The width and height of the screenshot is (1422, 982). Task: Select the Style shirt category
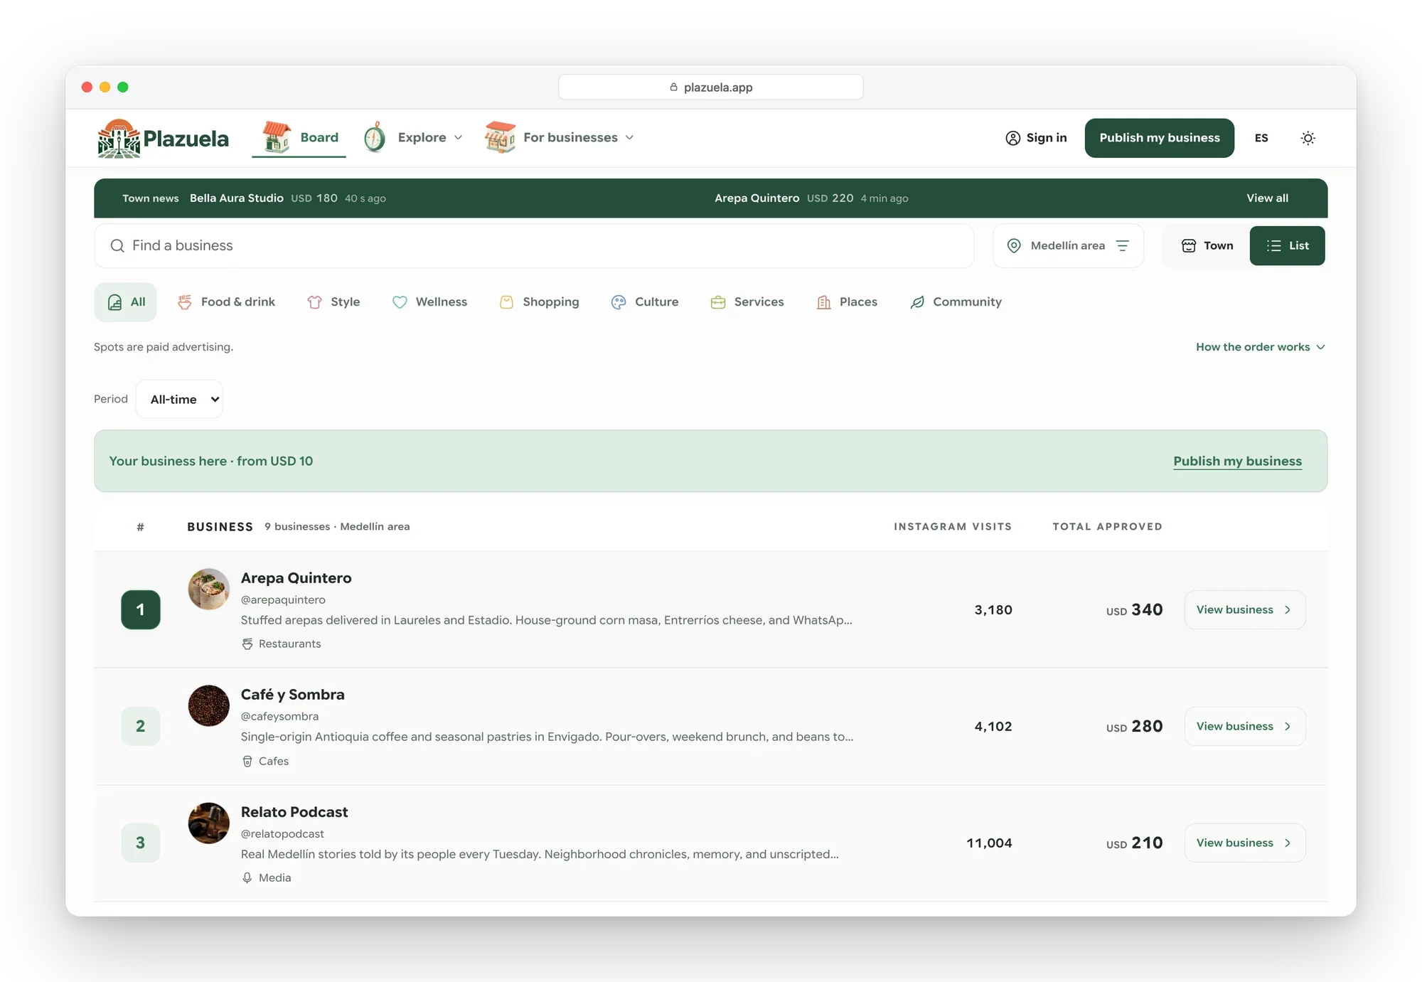(x=333, y=302)
